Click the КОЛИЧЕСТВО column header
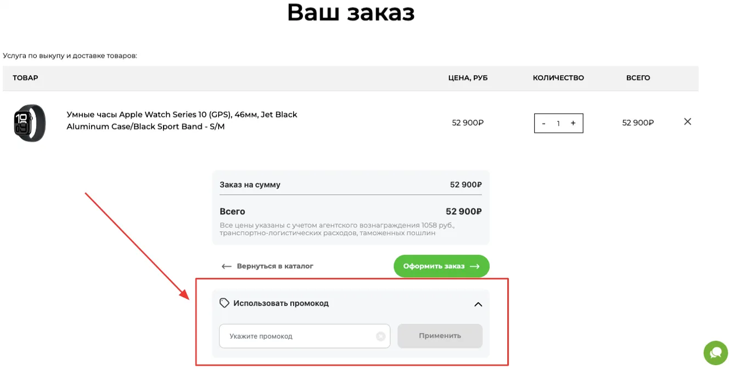The height and width of the screenshot is (370, 729). coord(558,78)
